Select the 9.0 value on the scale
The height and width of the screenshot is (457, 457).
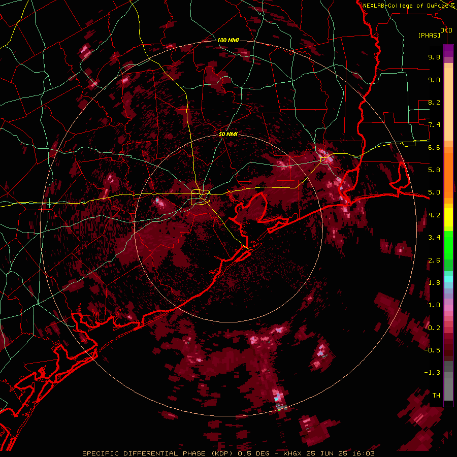pyautogui.click(x=434, y=80)
